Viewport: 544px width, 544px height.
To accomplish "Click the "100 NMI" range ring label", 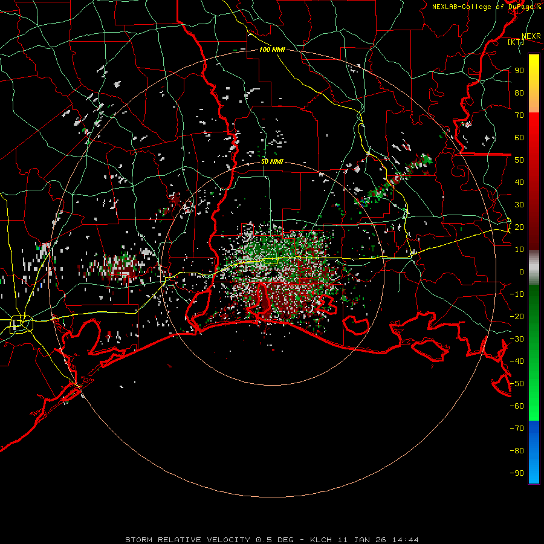I will [x=272, y=50].
